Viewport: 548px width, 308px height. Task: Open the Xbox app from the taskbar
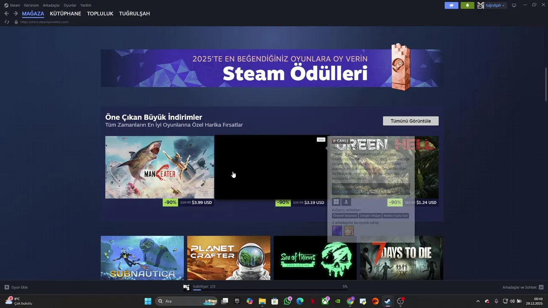click(x=325, y=301)
